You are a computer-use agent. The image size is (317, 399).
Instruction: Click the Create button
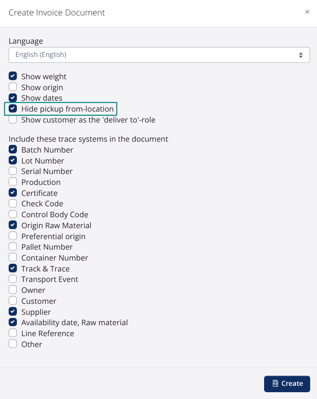click(287, 384)
